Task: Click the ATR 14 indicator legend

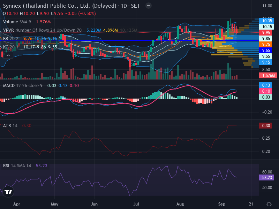Action: click(10, 126)
